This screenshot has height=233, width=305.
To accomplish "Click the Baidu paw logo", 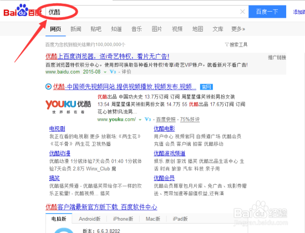I will pyautogui.click(x=22, y=11).
